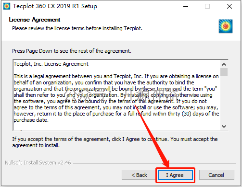Image resolution: width=242 pixels, height=187 pixels.
Task: Click the license text scrollbar thumb
Action: [224, 72]
